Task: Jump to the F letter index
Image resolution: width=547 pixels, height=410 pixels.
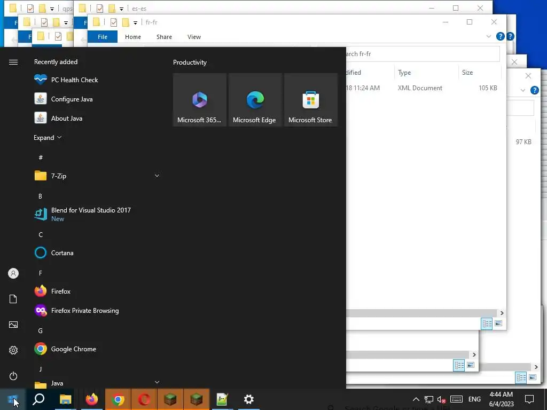Action: pos(41,273)
